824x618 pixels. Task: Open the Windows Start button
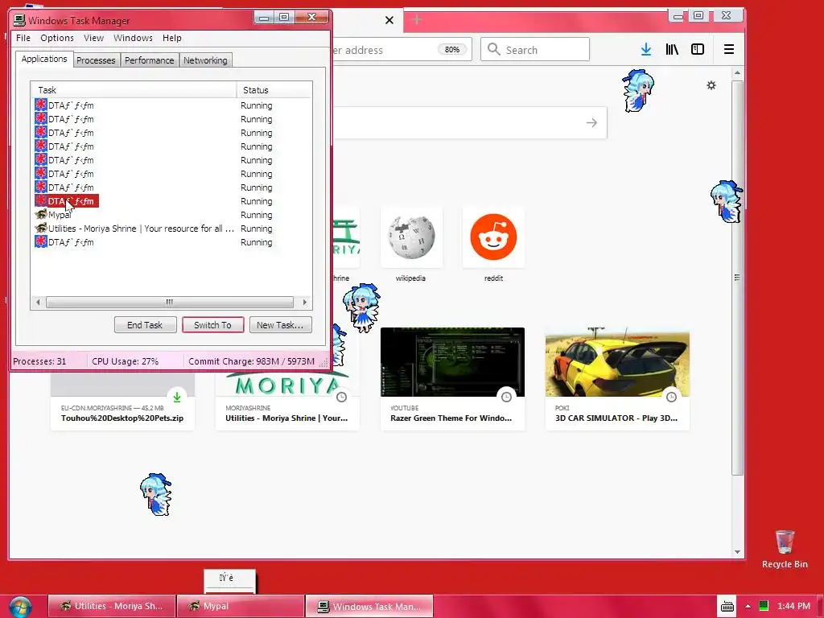click(x=20, y=607)
